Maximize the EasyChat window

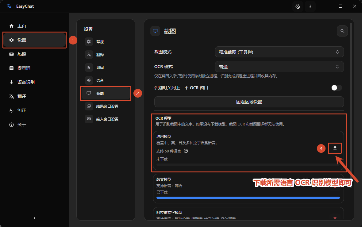click(x=340, y=6)
